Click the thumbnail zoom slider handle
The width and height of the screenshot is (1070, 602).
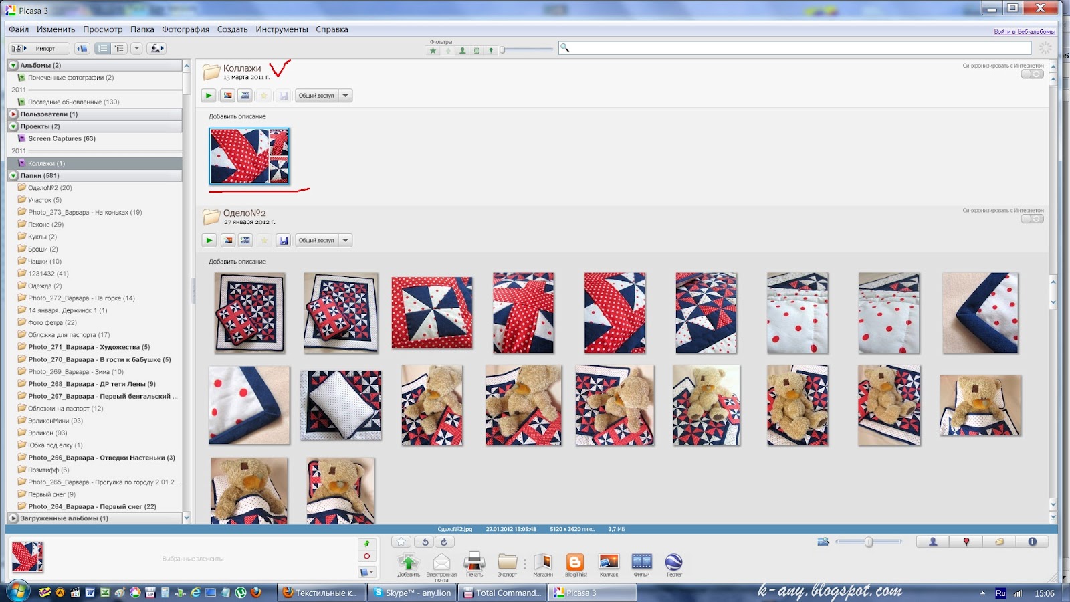pos(868,542)
